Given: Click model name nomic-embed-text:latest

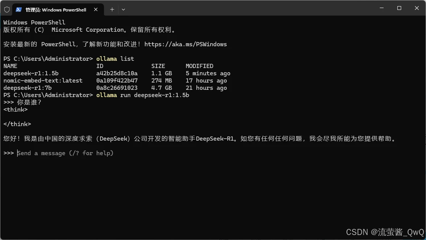Looking at the screenshot, I should pos(43,81).
